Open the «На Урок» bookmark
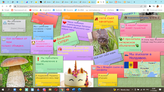Screen dimensions: 164x92 (109, 10)
